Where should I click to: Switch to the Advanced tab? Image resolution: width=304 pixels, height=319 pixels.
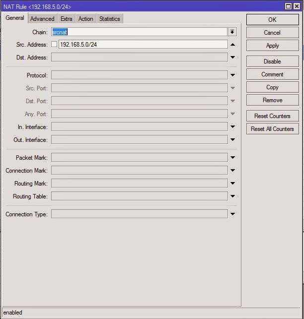(x=42, y=19)
